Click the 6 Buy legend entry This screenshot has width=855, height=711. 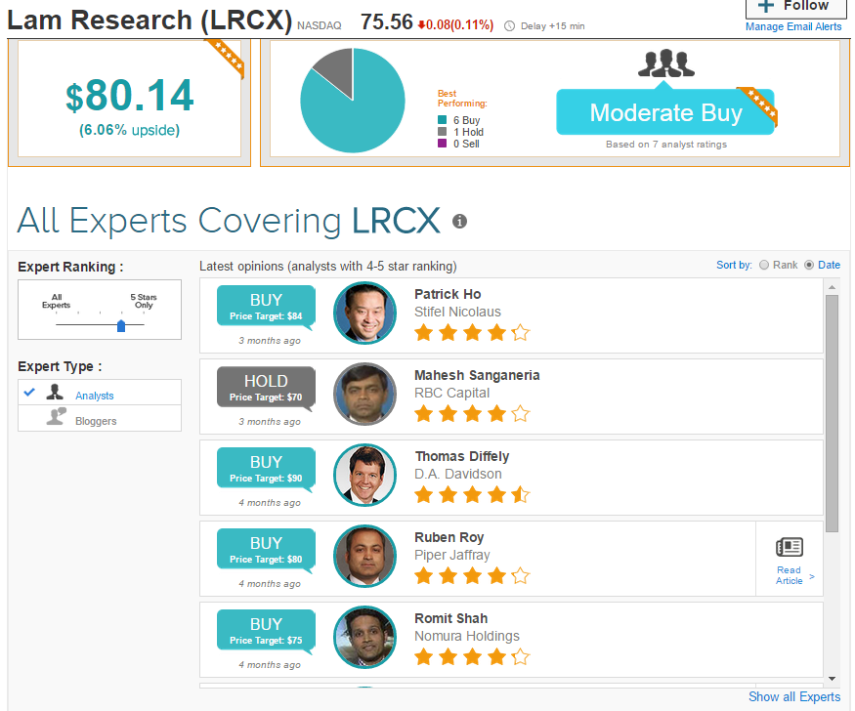click(x=459, y=120)
